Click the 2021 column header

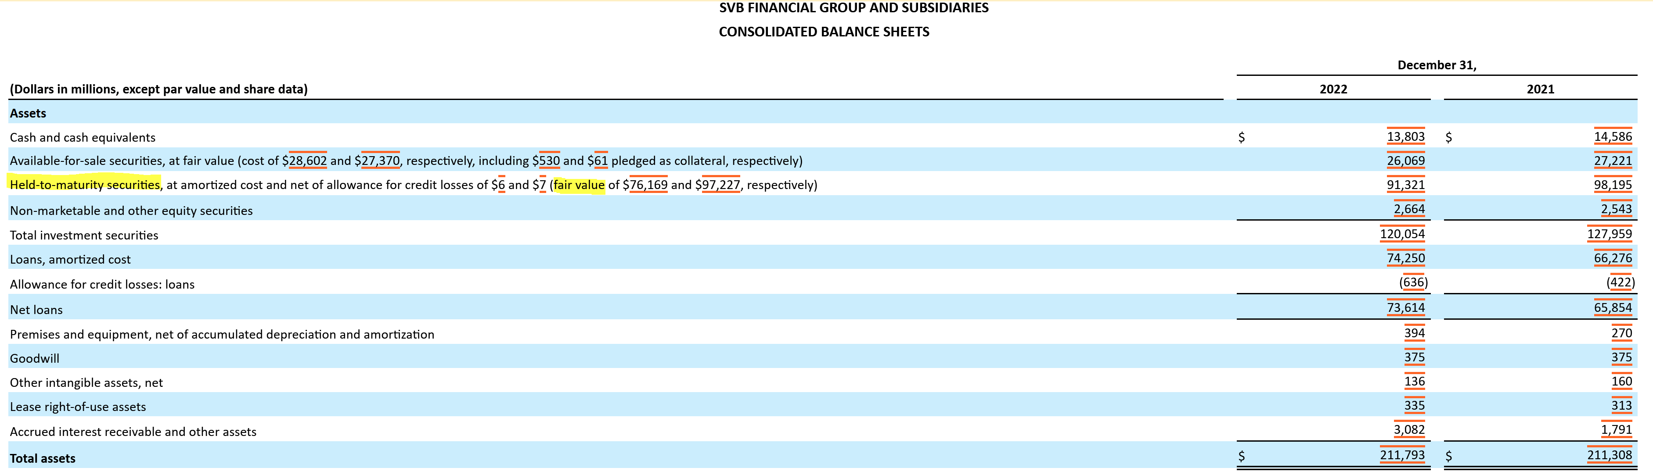click(x=1540, y=89)
